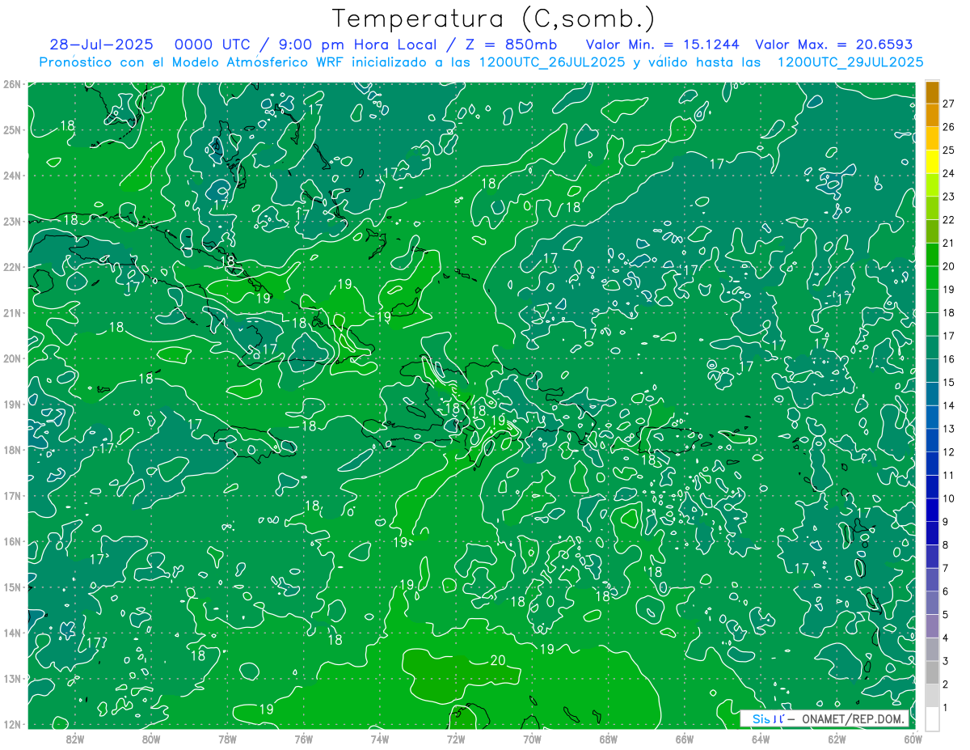
Task: Click the colorbar scale label '10'
Action: point(948,498)
